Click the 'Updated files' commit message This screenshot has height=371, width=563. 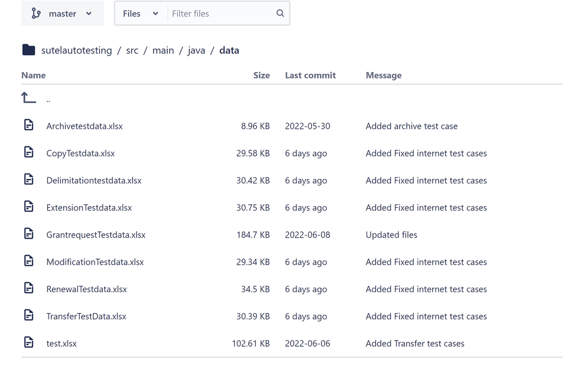pyautogui.click(x=392, y=235)
